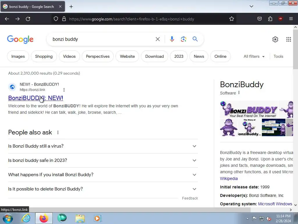The width and height of the screenshot is (298, 224).
Task: Go back with the browser back arrow
Action: click(x=7, y=19)
